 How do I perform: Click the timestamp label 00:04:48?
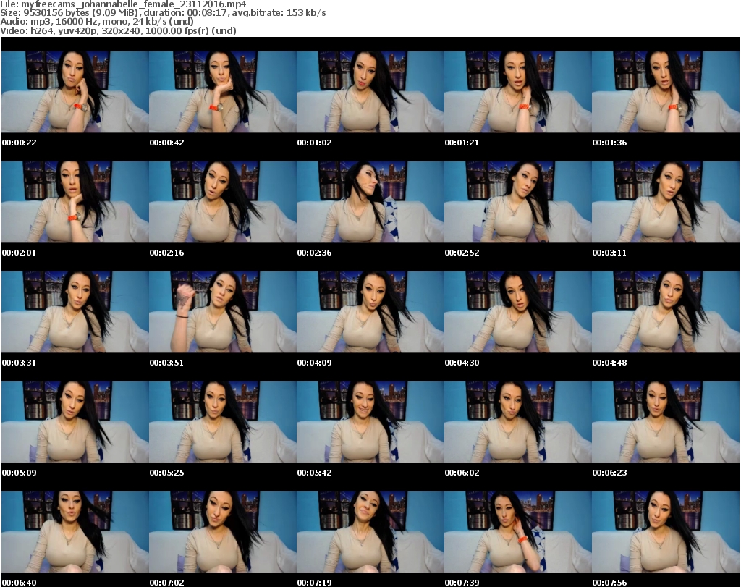(x=609, y=363)
